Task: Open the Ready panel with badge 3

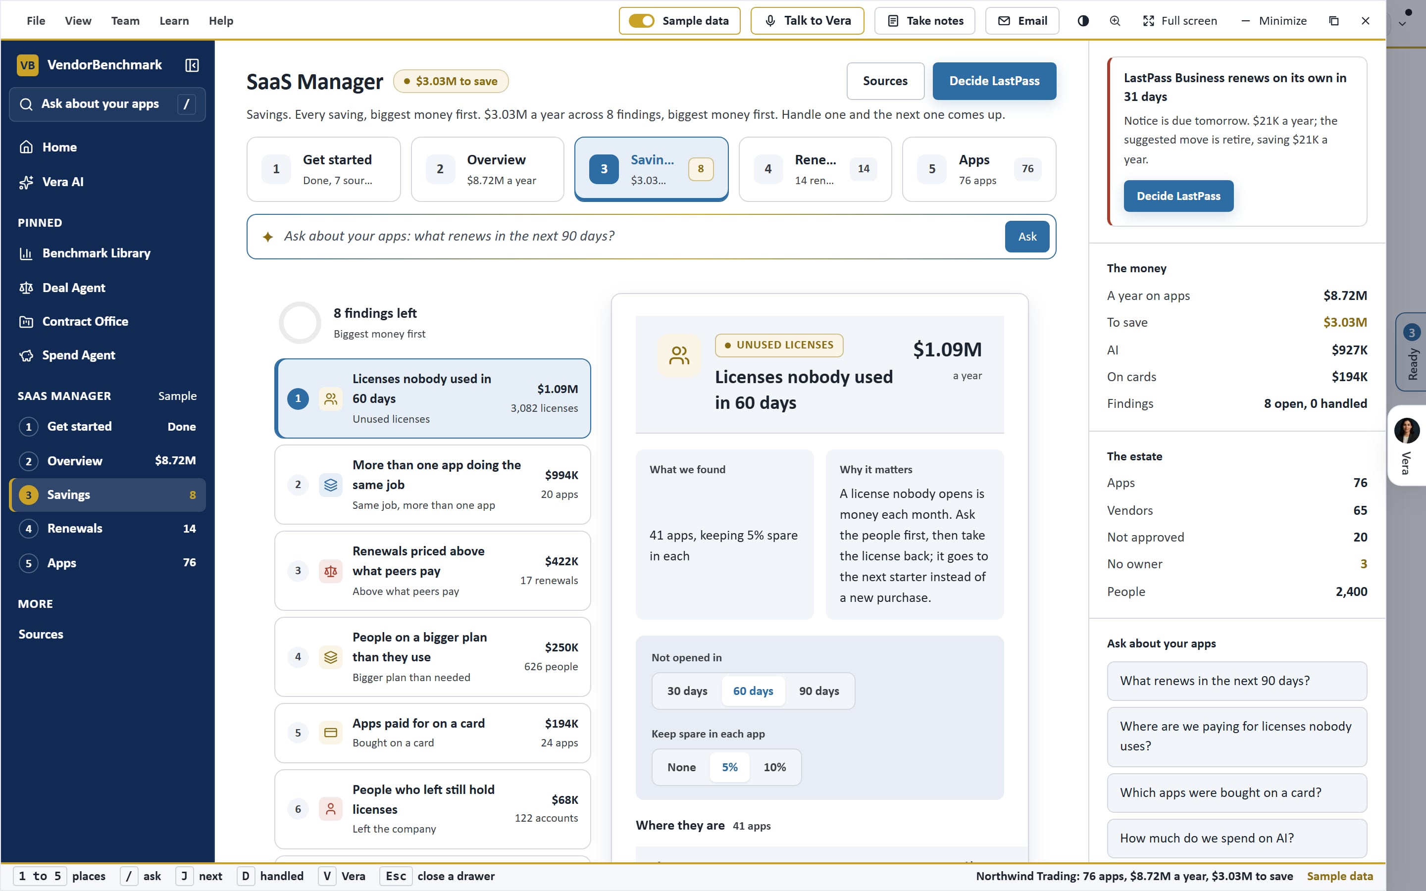Action: pos(1411,352)
